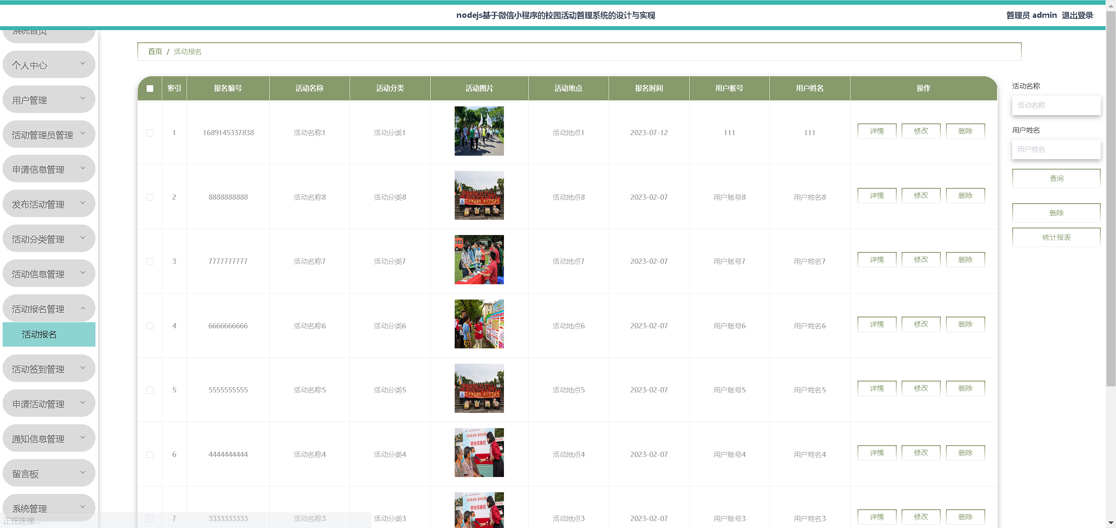Open the 统计报表 statistics report
Viewport: 1116px width, 528px height.
tap(1056, 237)
